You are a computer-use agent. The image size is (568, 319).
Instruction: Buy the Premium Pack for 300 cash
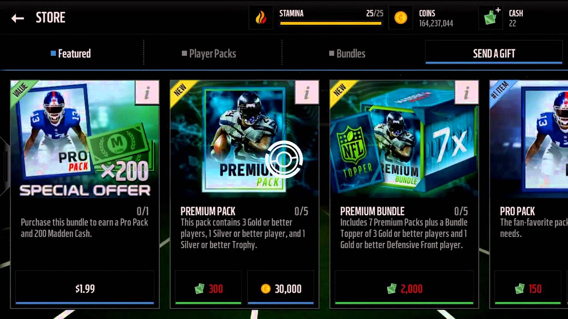pyautogui.click(x=209, y=288)
